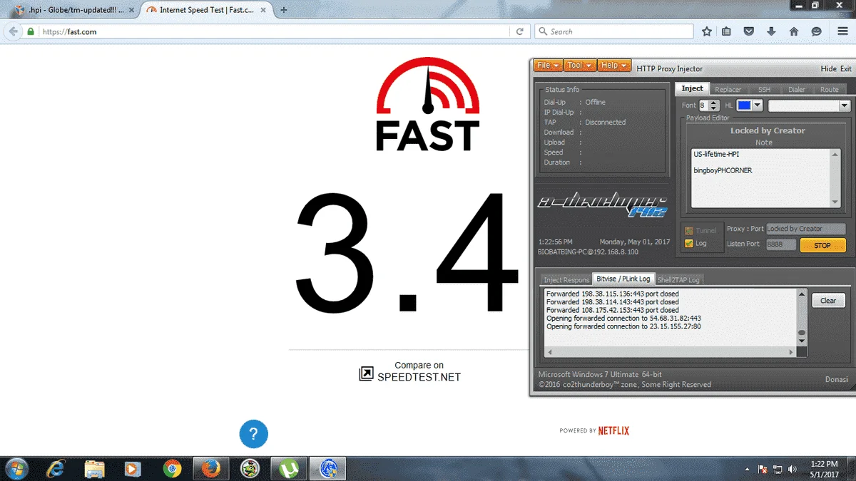
Task: Open the empty combo box beside HL
Action: tap(809, 105)
